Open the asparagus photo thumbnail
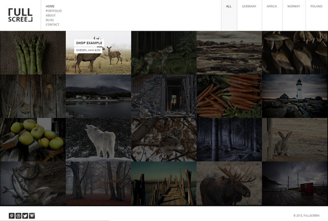Screen dimensions: 328x221 33,53
